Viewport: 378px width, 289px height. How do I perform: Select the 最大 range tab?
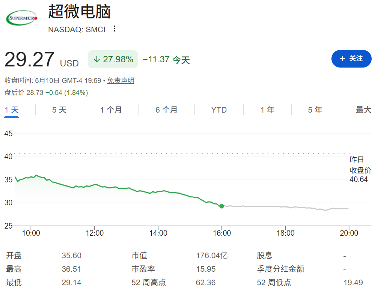(x=363, y=110)
